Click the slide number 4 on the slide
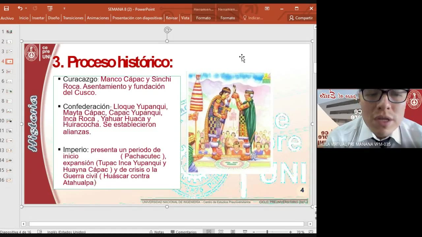The image size is (422, 237). coord(302,190)
